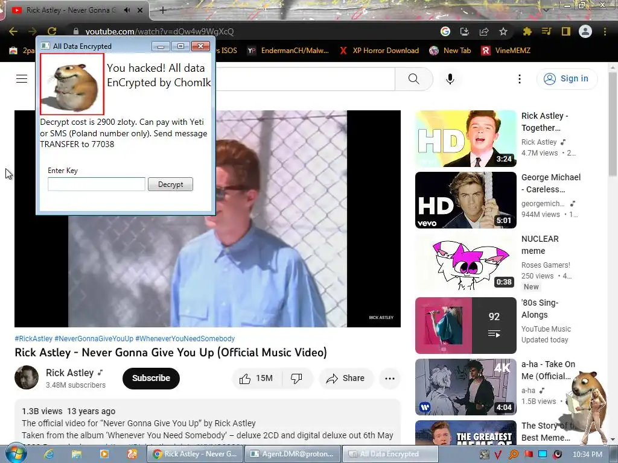
Task: Dislike the video with thumbs down
Action: click(296, 379)
